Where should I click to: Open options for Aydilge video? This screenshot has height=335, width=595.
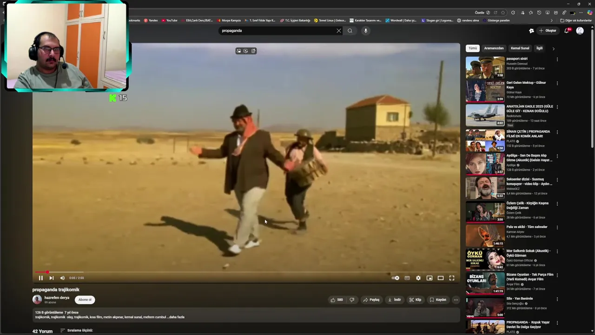click(557, 156)
